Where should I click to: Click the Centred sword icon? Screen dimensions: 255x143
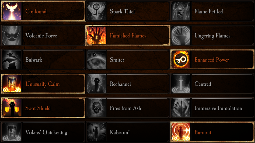pyautogui.click(x=181, y=84)
